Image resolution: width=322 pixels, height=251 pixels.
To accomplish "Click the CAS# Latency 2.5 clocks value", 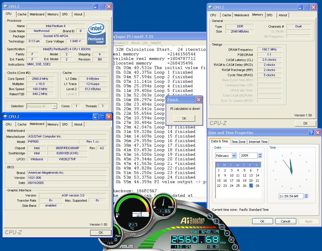I will 269,60.
